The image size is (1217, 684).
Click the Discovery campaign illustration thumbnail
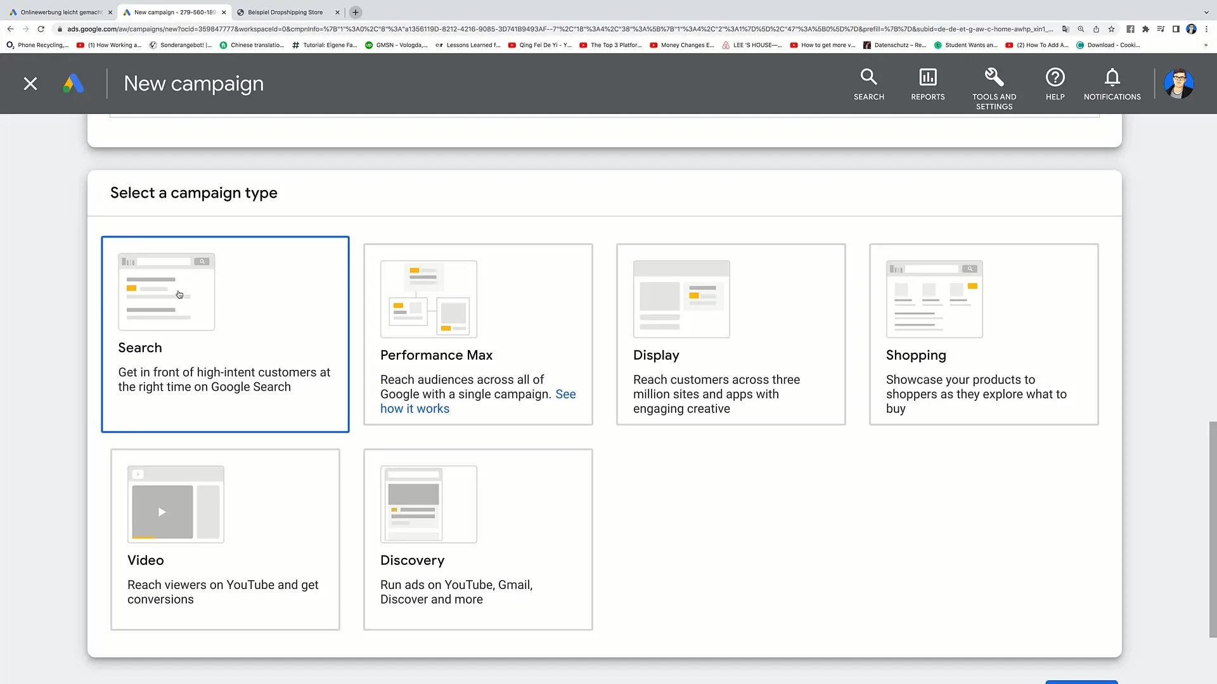coord(428,504)
